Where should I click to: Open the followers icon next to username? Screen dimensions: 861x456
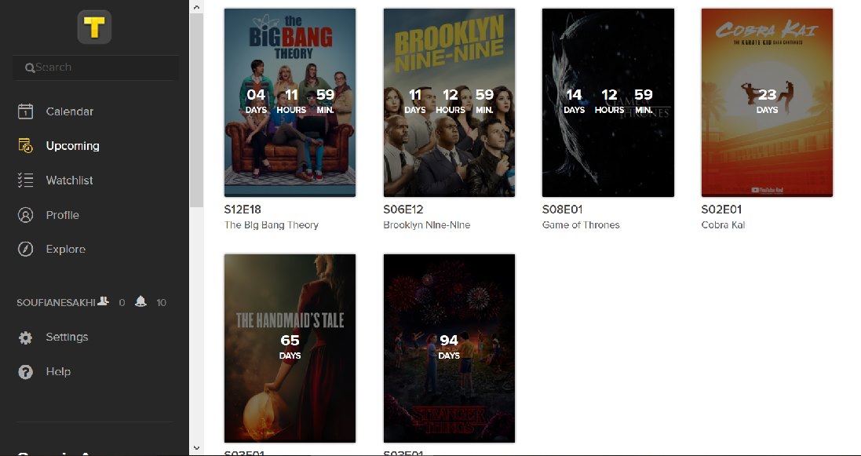pos(104,301)
